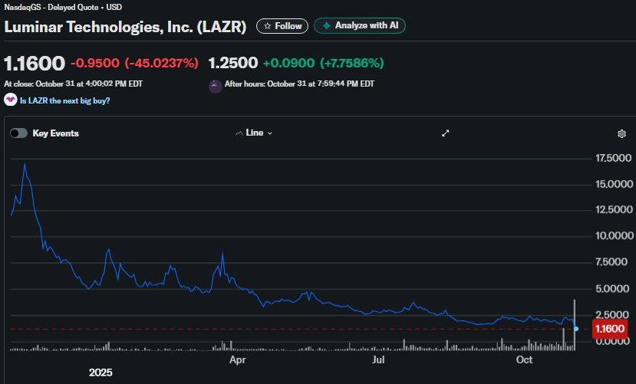Click the red 1.1600 price label on the axis
The height and width of the screenshot is (384, 636).
(x=610, y=329)
